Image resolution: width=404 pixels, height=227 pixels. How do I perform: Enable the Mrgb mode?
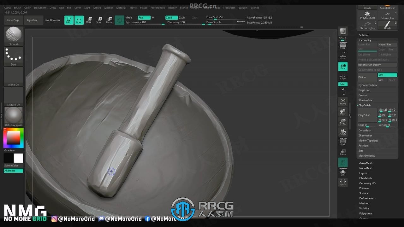click(129, 18)
